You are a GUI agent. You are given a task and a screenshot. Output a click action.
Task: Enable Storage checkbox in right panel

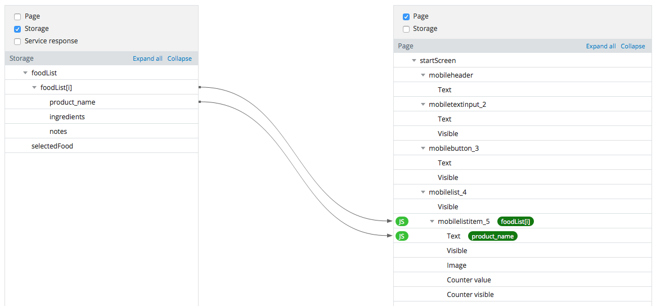click(x=406, y=29)
